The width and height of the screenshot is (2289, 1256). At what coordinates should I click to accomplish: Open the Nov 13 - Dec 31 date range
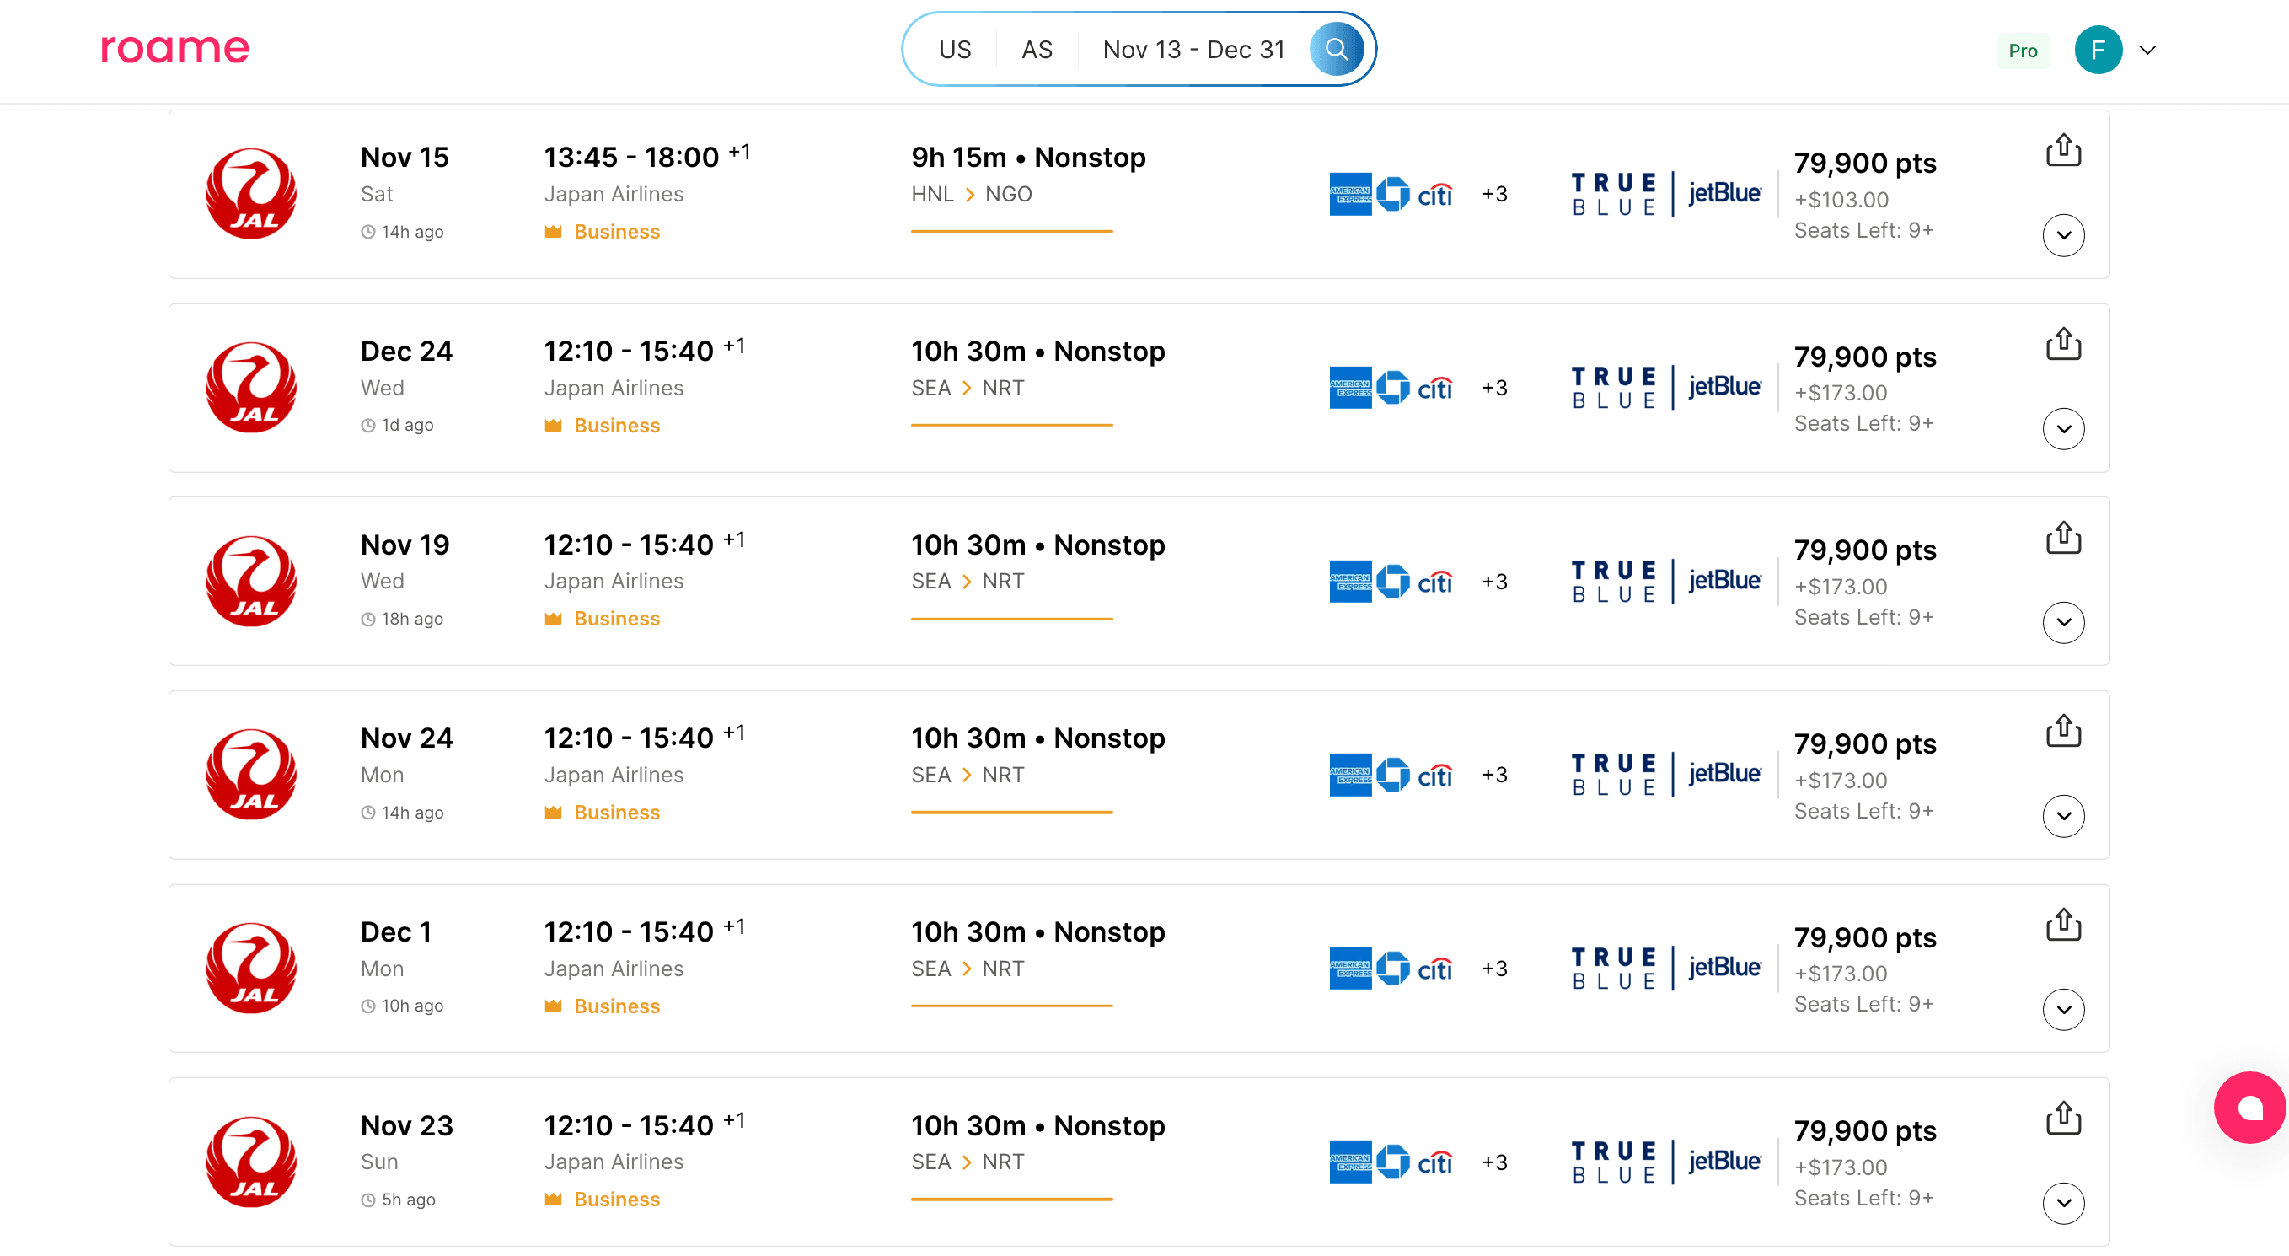1193,50
